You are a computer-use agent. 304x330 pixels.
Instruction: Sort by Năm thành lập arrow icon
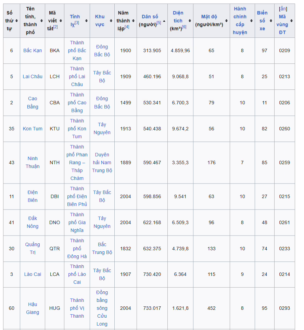(x=134, y=21)
